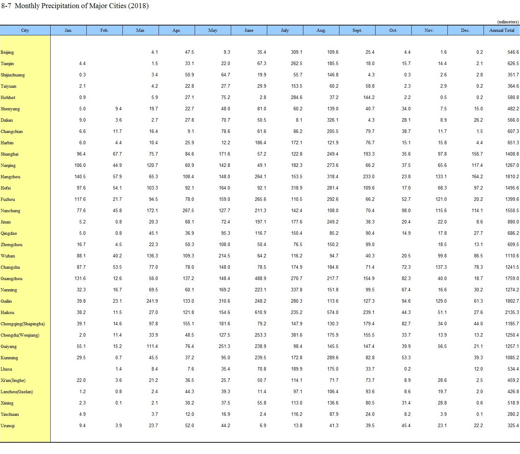Screen dimensions: 520x454
Task: Select Chengdu's July value 381.6
Action: tap(296, 335)
